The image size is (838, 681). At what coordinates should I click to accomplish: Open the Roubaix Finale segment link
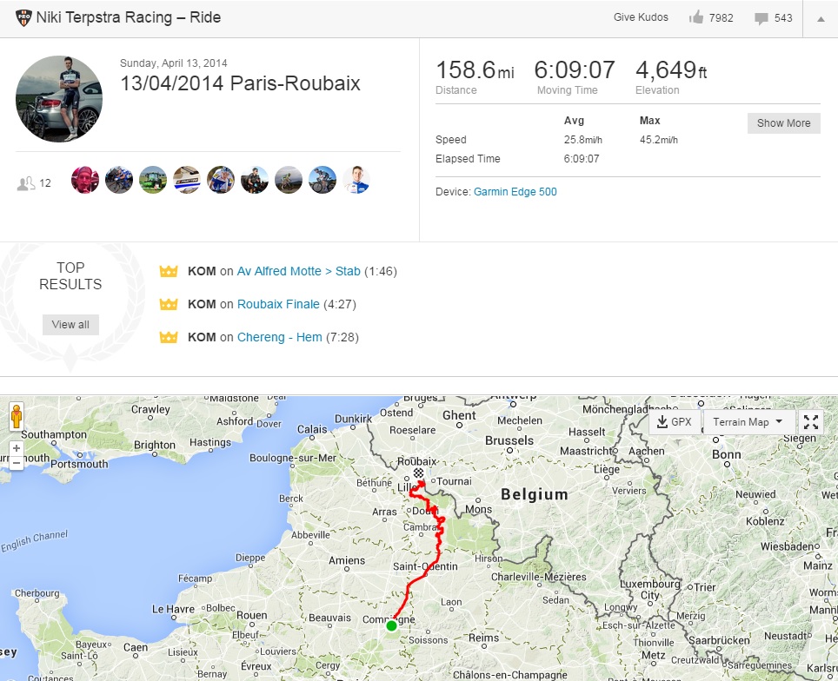pyautogui.click(x=278, y=304)
